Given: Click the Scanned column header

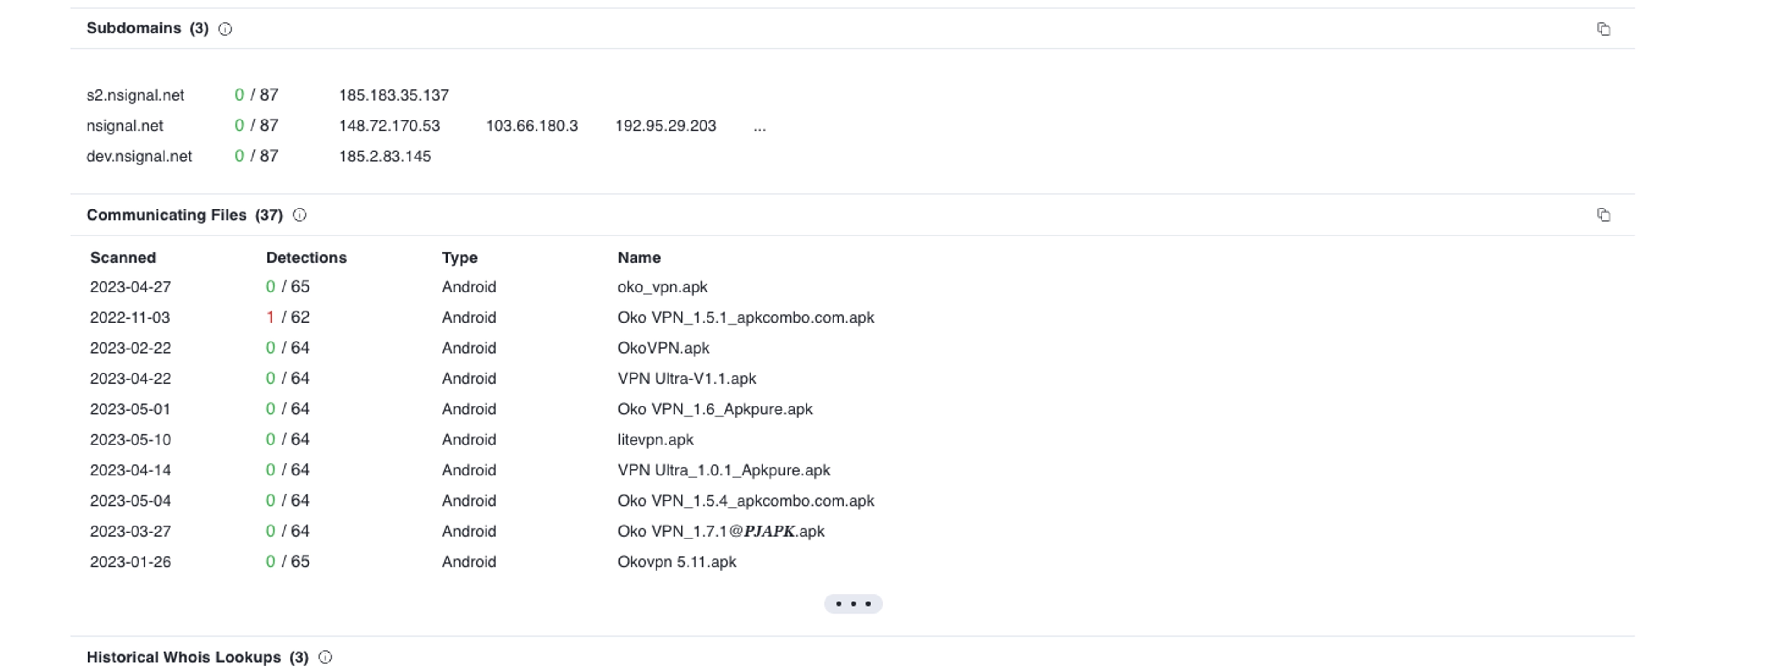Looking at the screenshot, I should tap(123, 258).
